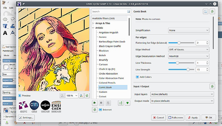Click the green refresh icon next to preview zoom
Screen dimensions: 222x126
click(87, 96)
